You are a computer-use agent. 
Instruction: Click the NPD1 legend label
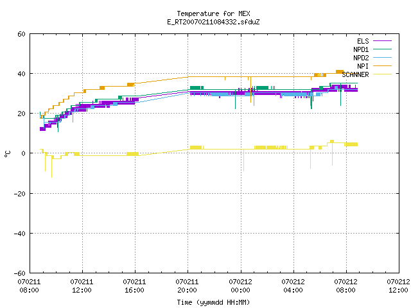click(361, 49)
